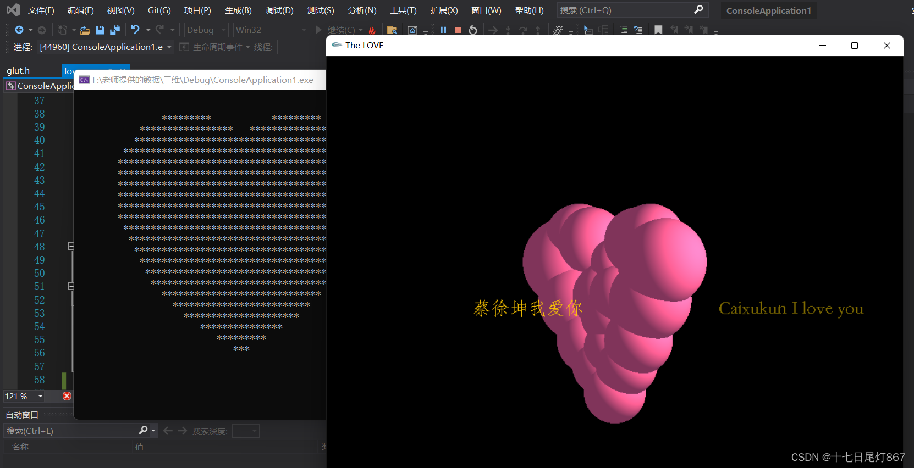Image resolution: width=914 pixels, height=468 pixels.
Task: Open the 调试(D) menu
Action: coord(279,10)
